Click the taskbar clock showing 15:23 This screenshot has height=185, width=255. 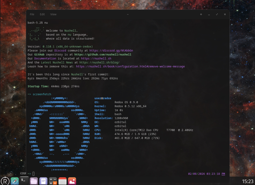click(x=247, y=181)
